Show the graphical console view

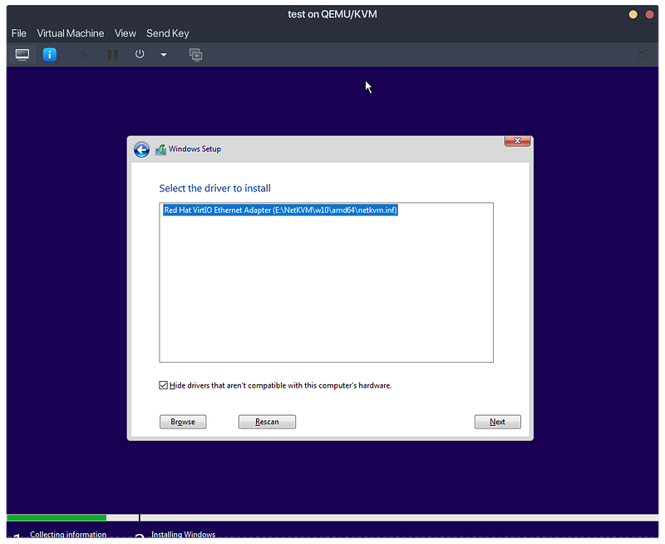click(22, 55)
